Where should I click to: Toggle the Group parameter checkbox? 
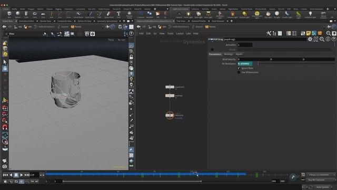tap(212, 50)
